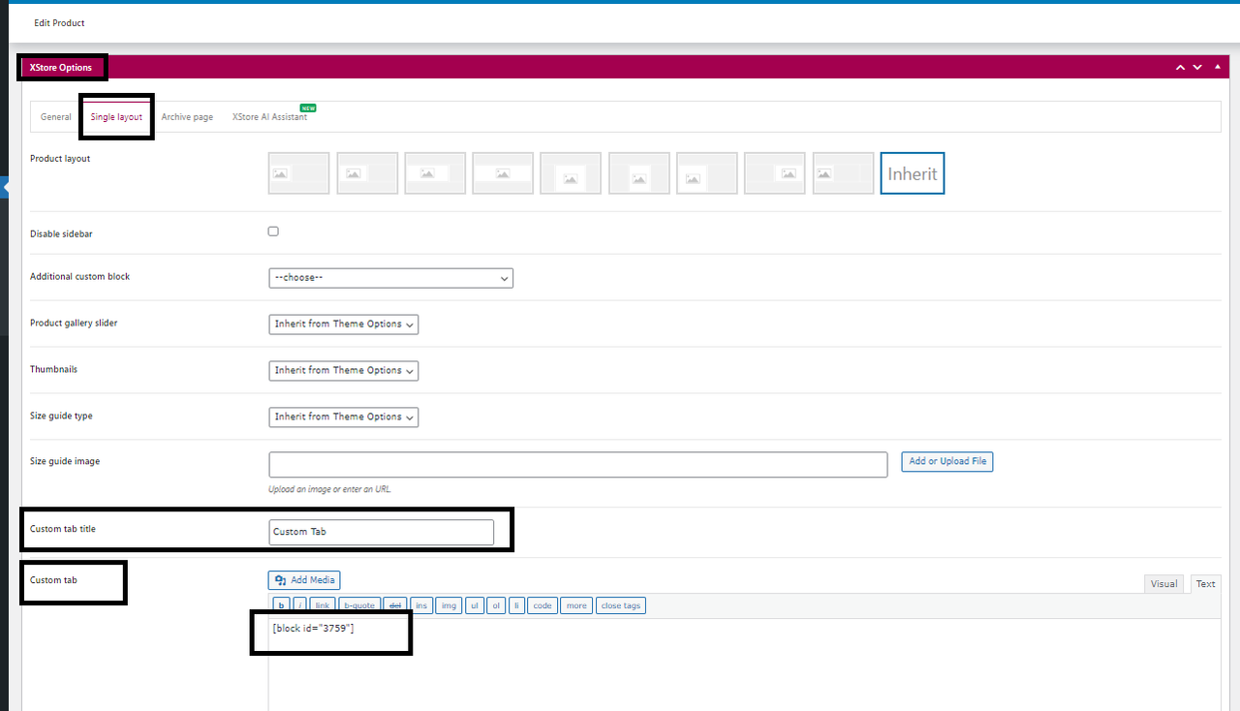This screenshot has height=711, width=1240.
Task: Add a list item with li
Action: [517, 606]
